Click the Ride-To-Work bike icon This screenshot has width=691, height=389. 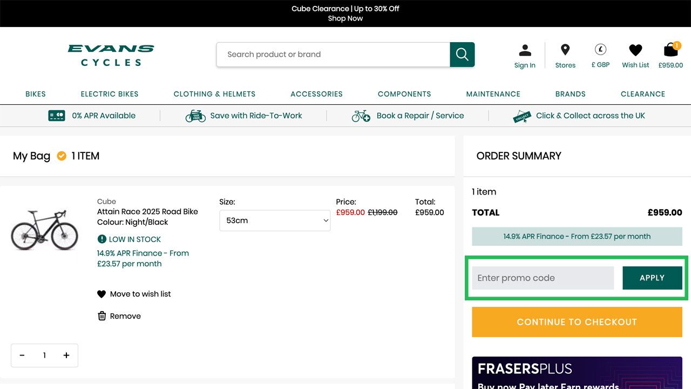(x=195, y=116)
